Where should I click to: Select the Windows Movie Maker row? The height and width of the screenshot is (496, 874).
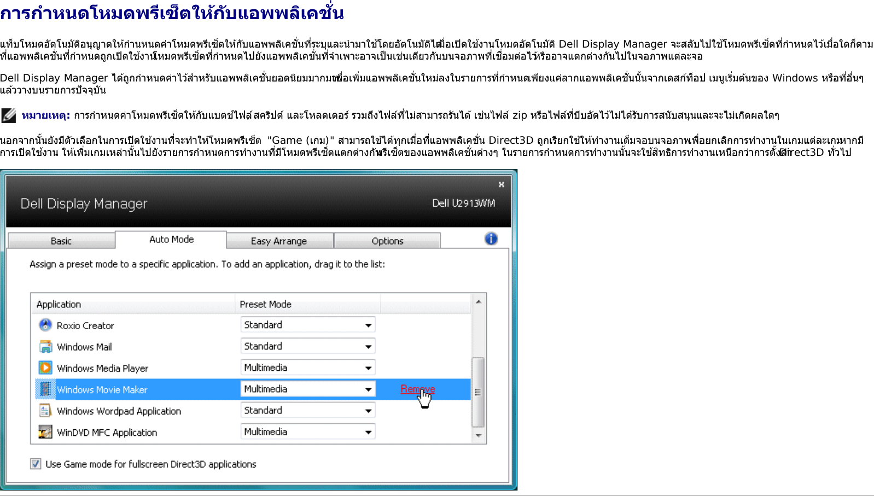252,389
